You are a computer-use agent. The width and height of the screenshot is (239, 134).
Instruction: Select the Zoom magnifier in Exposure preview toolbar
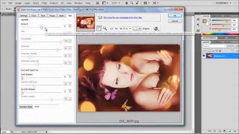[x=105, y=28]
